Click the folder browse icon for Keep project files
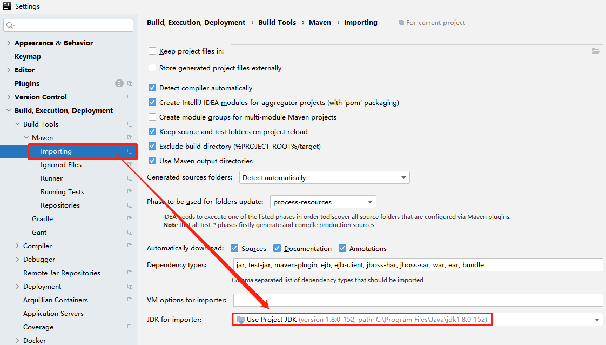The height and width of the screenshot is (345, 606). pyautogui.click(x=596, y=51)
